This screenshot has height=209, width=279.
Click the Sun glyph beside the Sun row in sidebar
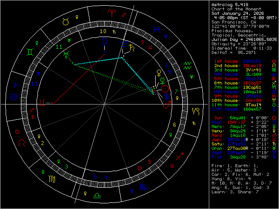point(274,118)
